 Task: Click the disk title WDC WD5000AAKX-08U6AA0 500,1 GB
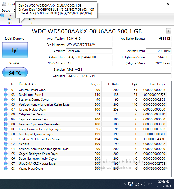[x=87, y=31]
